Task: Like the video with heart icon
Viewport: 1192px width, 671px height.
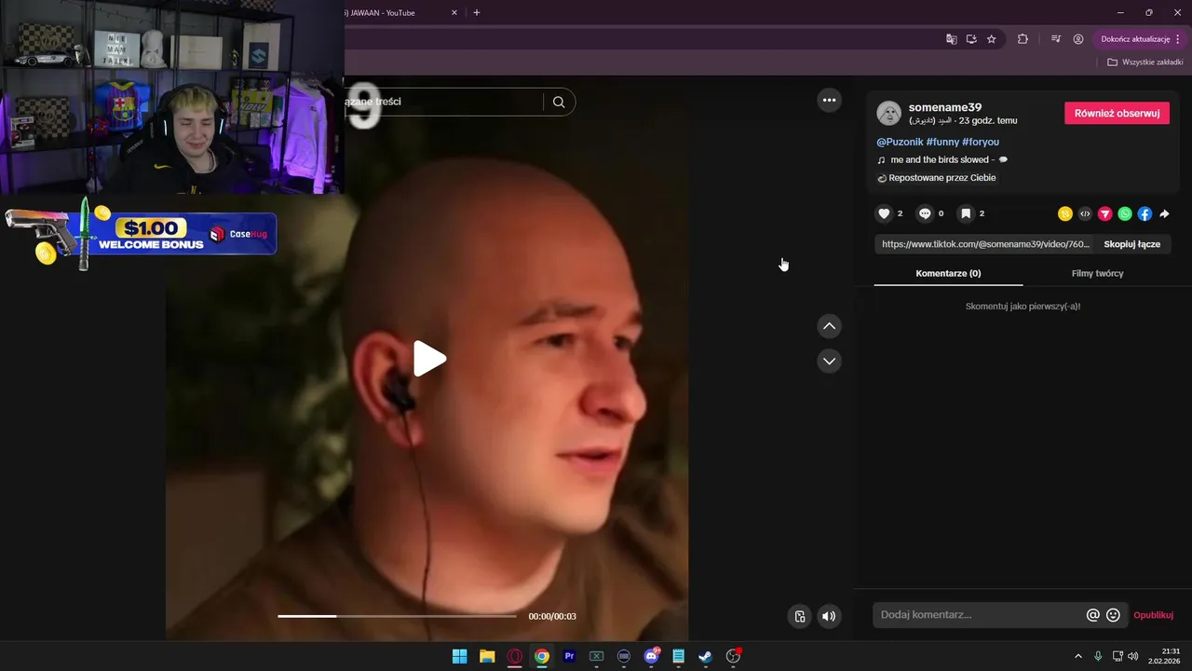Action: [x=884, y=213]
